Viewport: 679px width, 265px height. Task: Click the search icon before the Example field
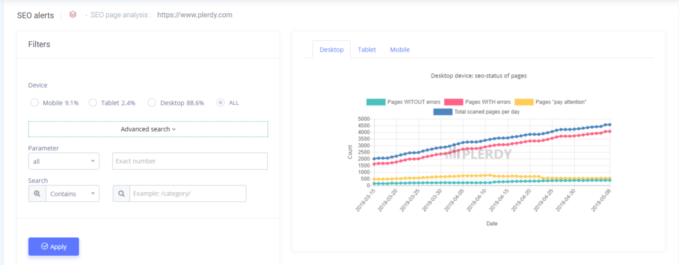pos(121,193)
